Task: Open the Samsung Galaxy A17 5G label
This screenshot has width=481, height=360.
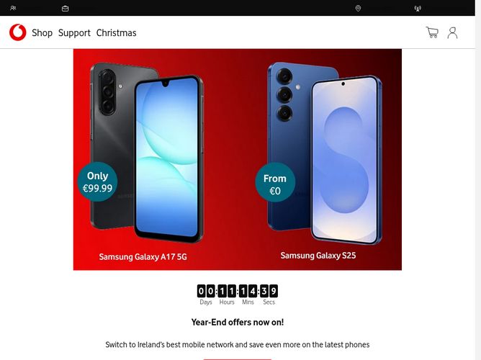Action: (x=143, y=256)
